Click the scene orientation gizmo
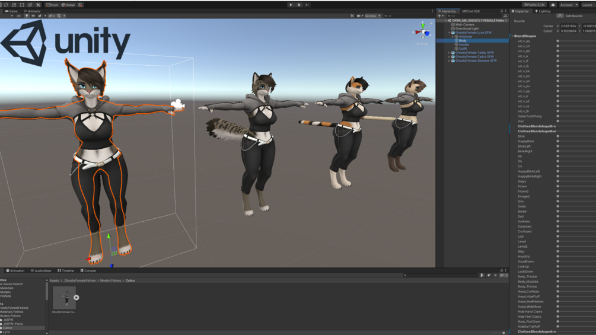This screenshot has height=335, width=596. [422, 32]
